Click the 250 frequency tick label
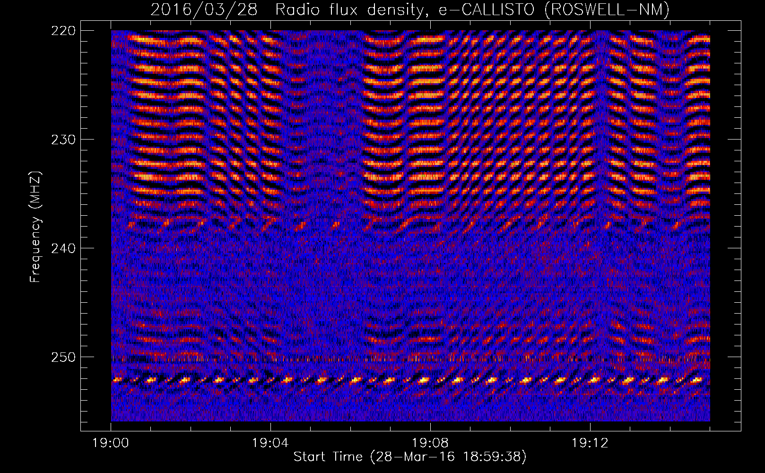Image resolution: width=765 pixels, height=473 pixels. coord(63,357)
